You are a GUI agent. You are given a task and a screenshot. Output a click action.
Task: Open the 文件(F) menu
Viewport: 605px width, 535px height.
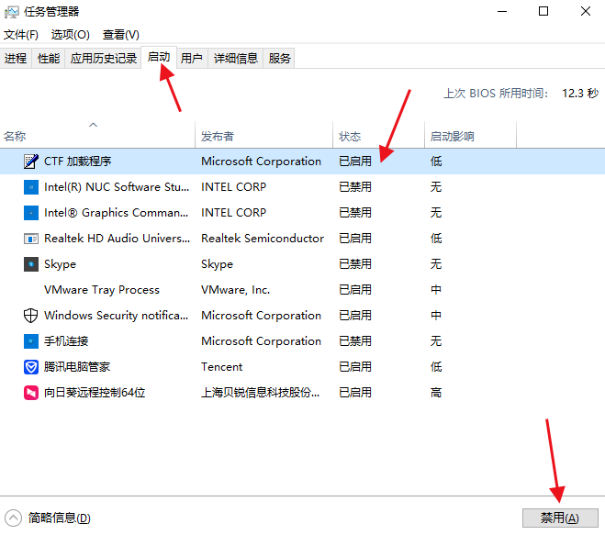pos(21,35)
